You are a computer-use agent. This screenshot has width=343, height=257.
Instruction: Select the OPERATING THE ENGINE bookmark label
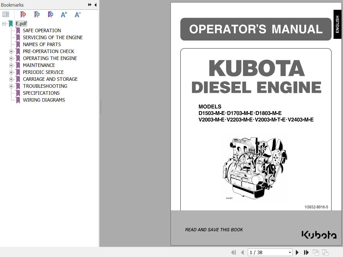[50, 58]
